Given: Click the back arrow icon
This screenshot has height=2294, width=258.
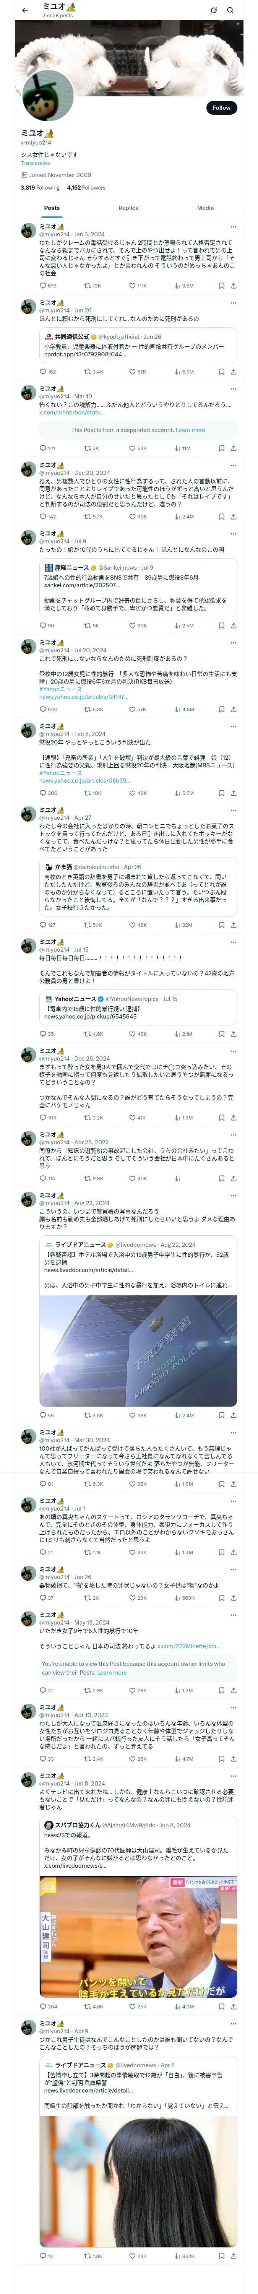Looking at the screenshot, I should click(25, 10).
